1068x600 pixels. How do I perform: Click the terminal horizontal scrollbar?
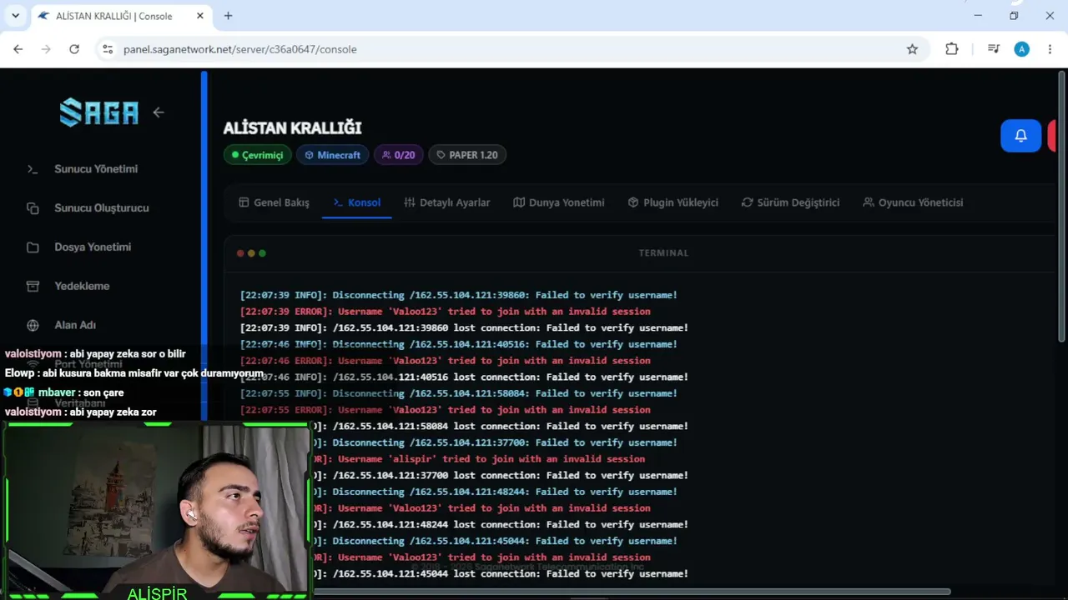pos(632,592)
